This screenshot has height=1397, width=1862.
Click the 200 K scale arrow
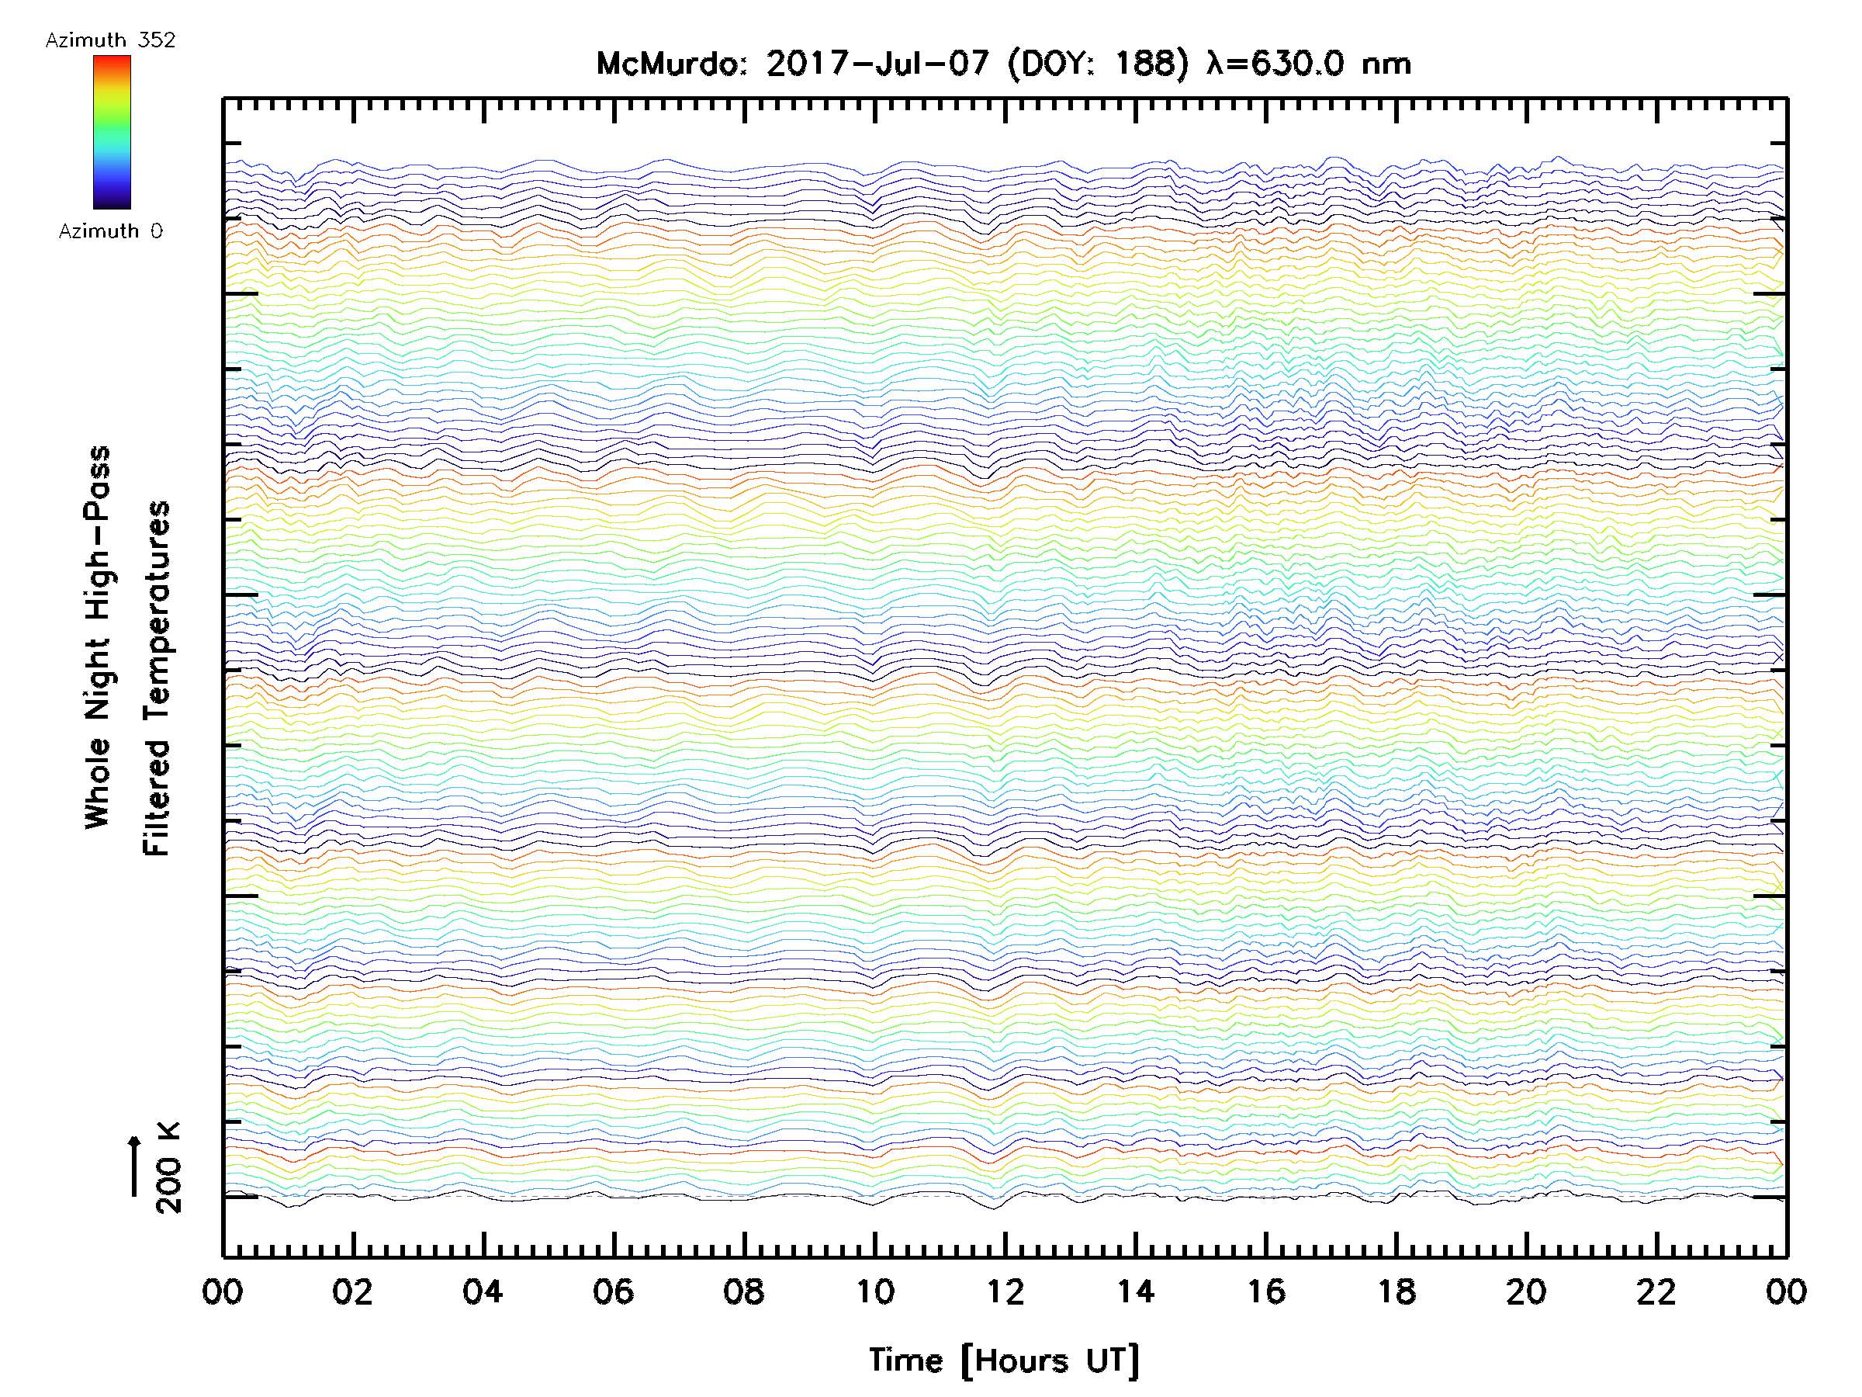point(135,1166)
